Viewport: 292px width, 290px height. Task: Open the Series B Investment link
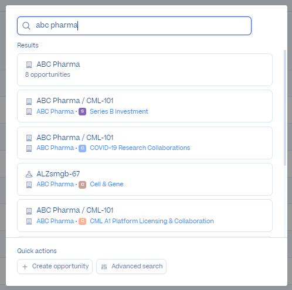click(119, 111)
